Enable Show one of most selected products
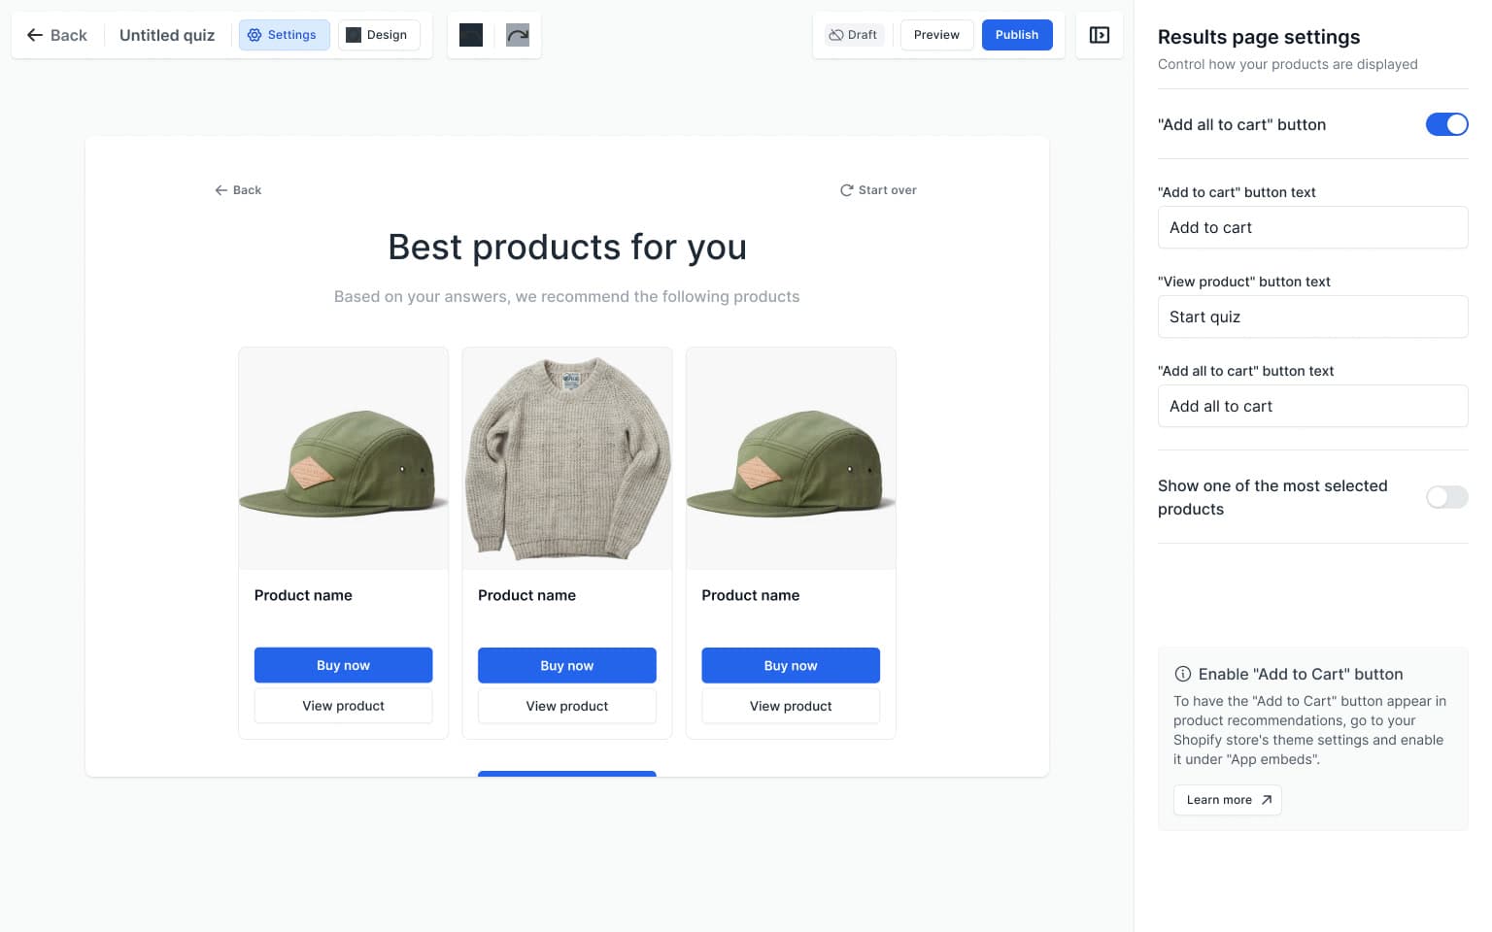The height and width of the screenshot is (932, 1492). pyautogui.click(x=1446, y=497)
